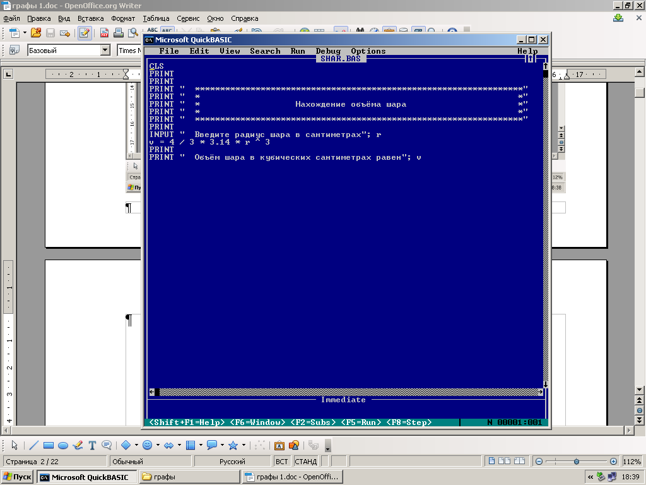Image resolution: width=646 pixels, height=485 pixels.
Task: Open Styles and Formatting icon
Action: click(15, 51)
